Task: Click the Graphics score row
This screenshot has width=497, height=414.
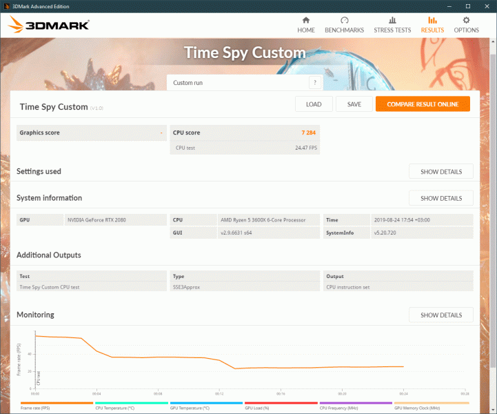Action: (x=91, y=132)
